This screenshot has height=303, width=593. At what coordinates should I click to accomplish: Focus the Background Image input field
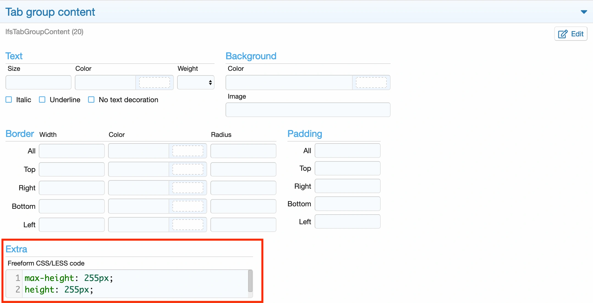(308, 110)
